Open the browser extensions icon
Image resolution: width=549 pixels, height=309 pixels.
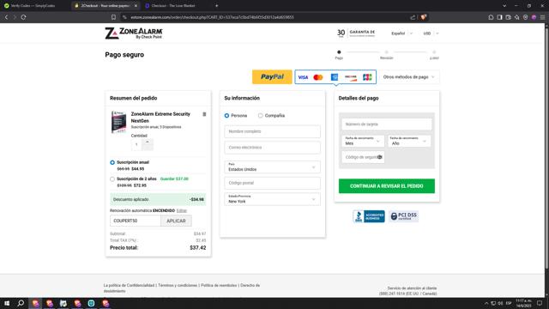[491, 17]
